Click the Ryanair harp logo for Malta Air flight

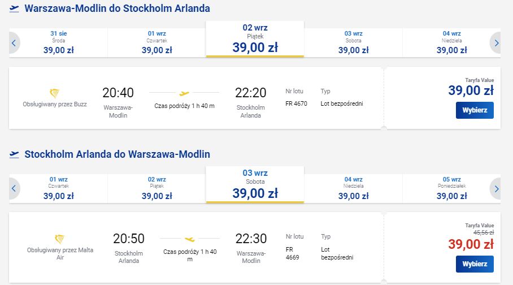click(x=59, y=239)
